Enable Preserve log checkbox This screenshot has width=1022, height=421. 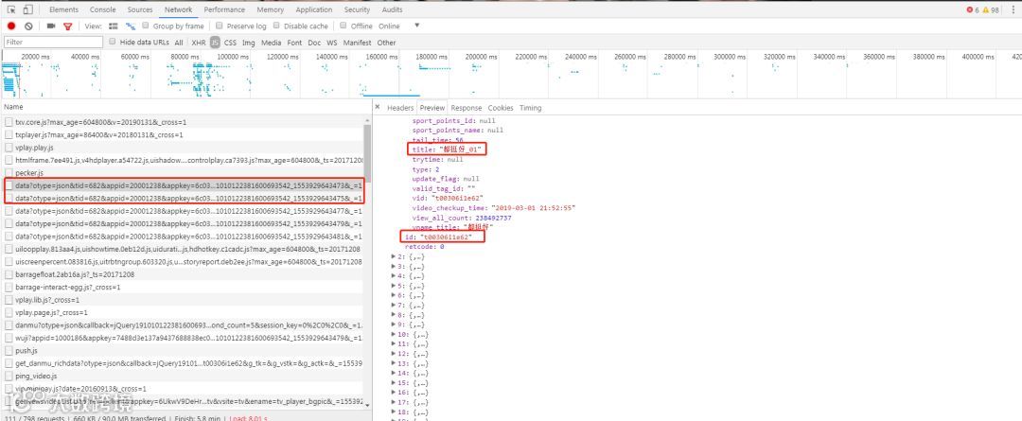pyautogui.click(x=220, y=26)
